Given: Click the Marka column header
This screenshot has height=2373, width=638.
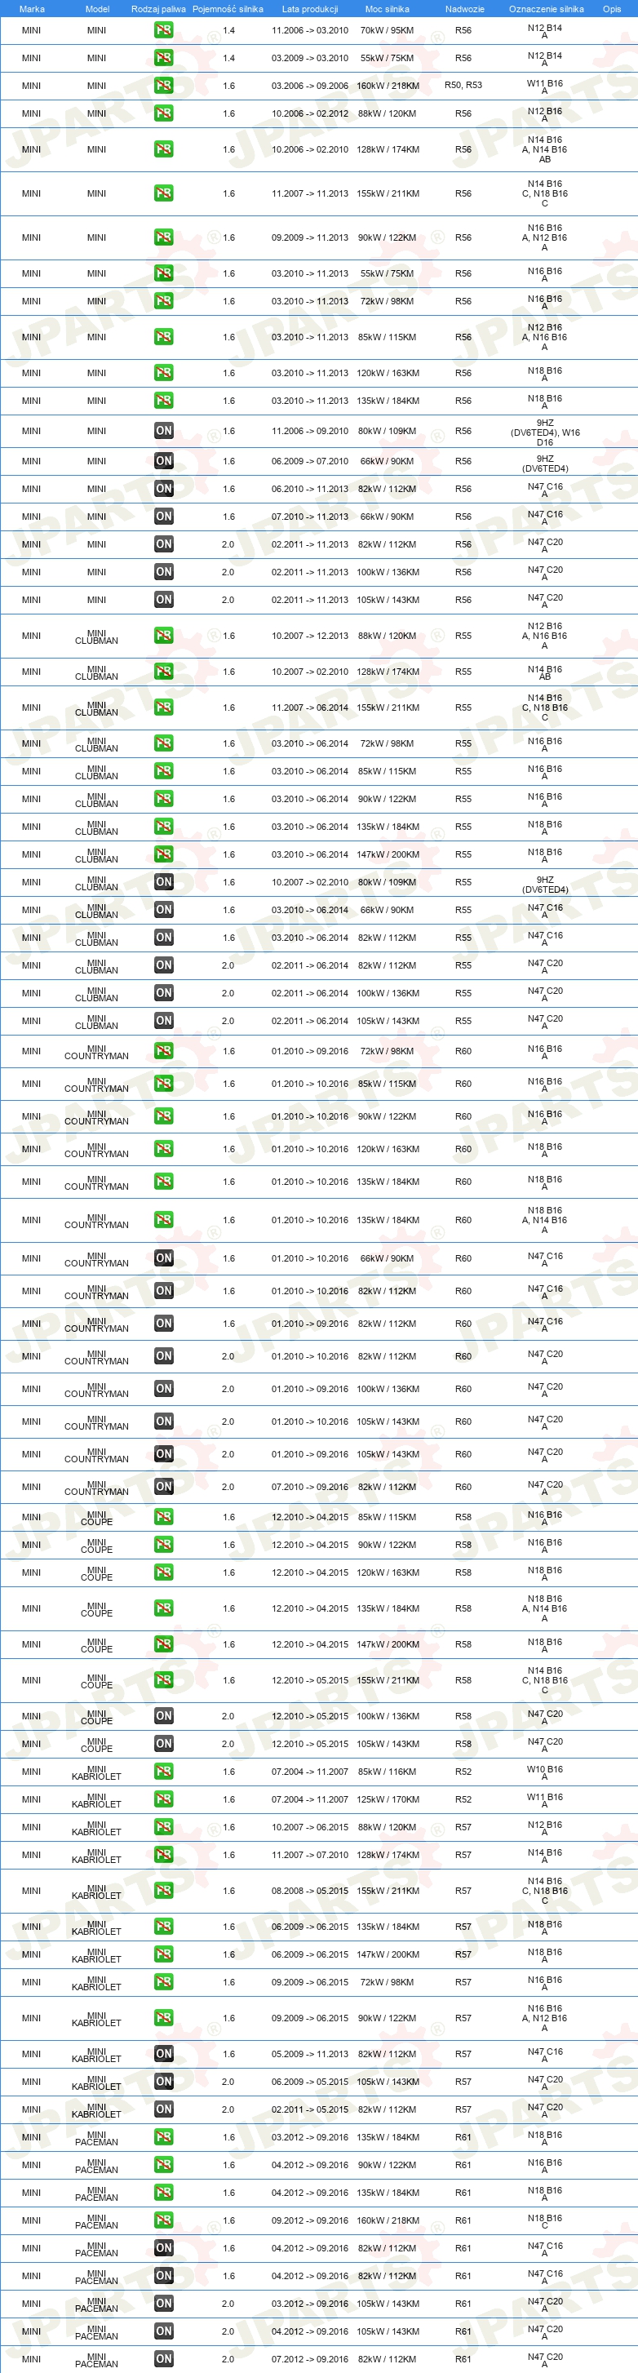Looking at the screenshot, I should pos(31,8).
